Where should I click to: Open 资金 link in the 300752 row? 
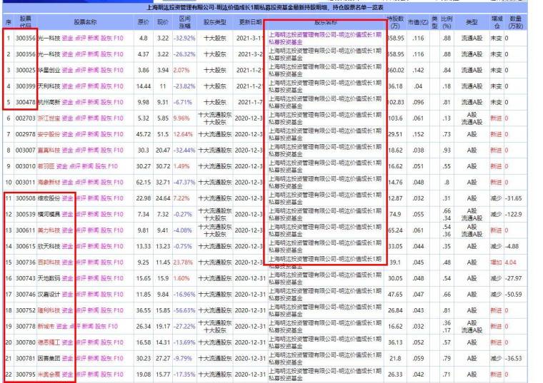point(68,310)
